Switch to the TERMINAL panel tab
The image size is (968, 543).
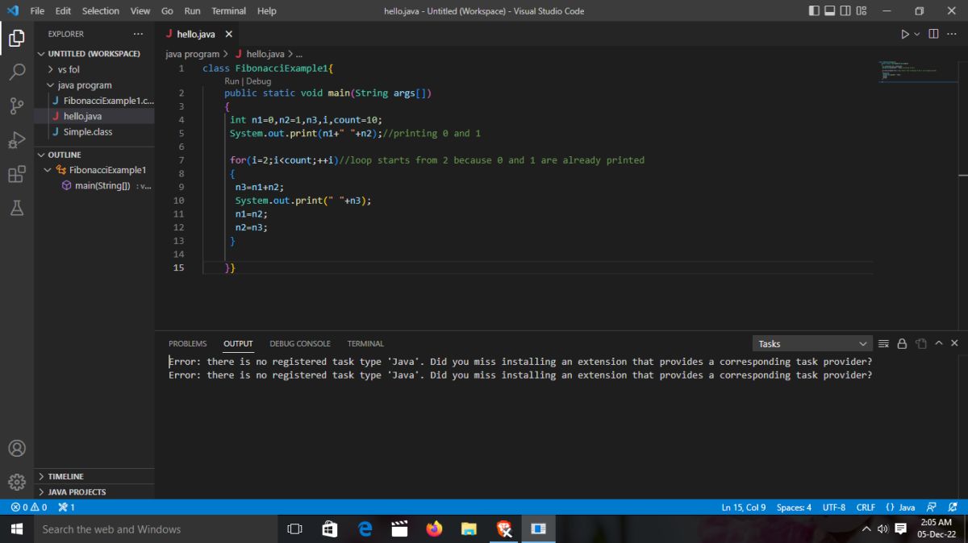click(365, 343)
